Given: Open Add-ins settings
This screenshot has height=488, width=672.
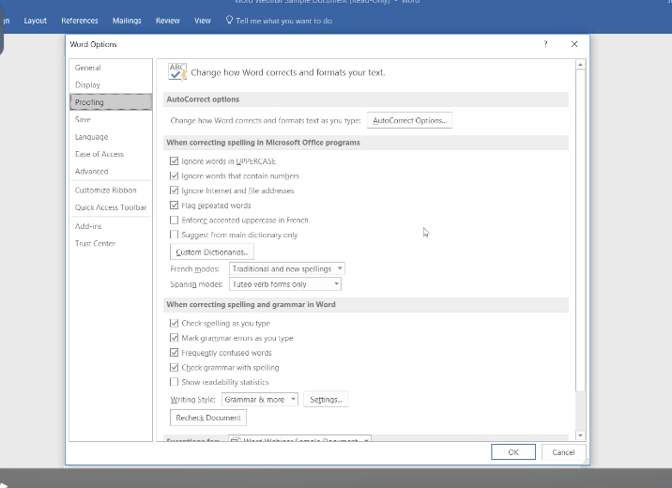Looking at the screenshot, I should point(111,226).
